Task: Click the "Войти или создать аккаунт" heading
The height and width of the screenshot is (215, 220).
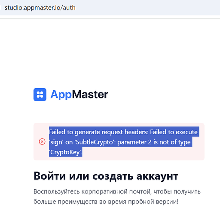Action: 106,176
